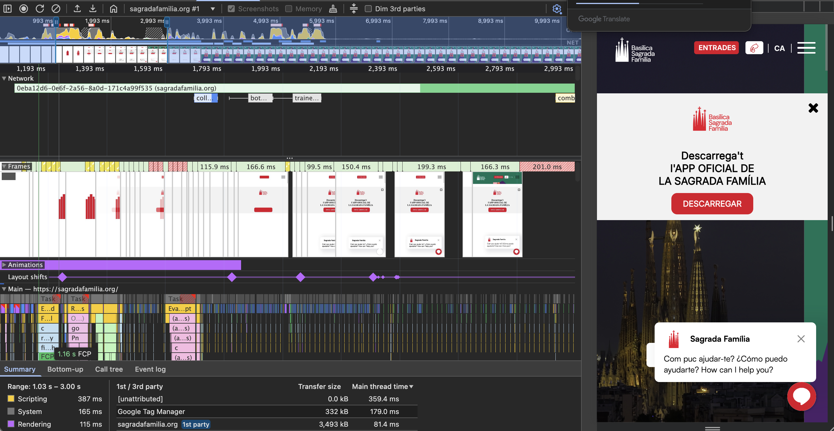Close the Sagrada Família chat popup
This screenshot has height=431, width=834.
801,339
